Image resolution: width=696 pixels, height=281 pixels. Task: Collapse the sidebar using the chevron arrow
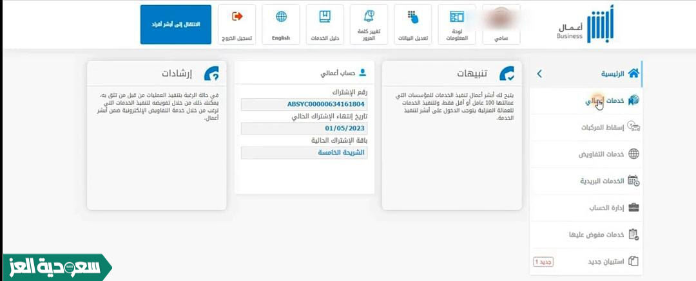coord(539,75)
